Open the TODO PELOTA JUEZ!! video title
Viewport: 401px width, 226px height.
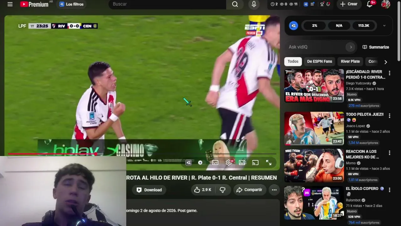tap(365, 115)
